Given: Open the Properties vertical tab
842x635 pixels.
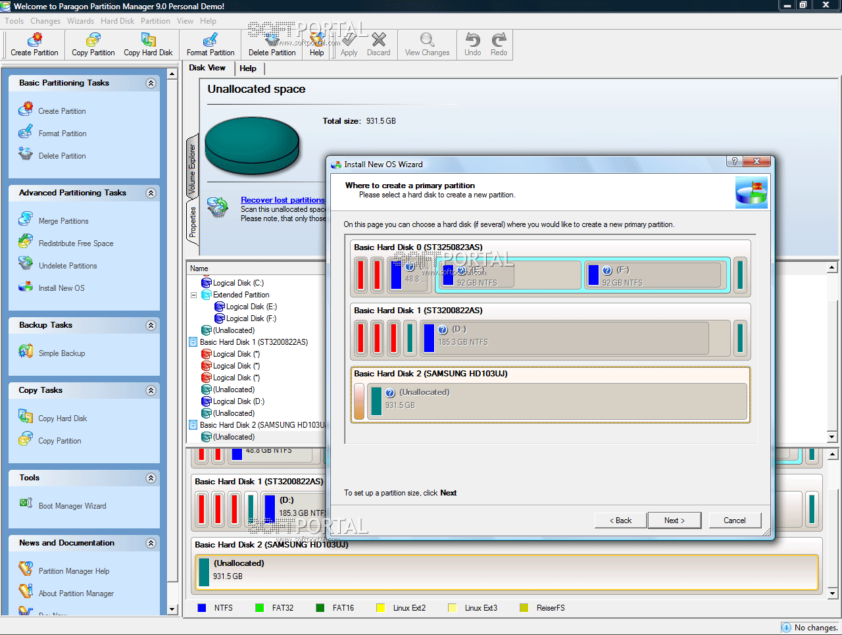Looking at the screenshot, I should click(x=193, y=222).
